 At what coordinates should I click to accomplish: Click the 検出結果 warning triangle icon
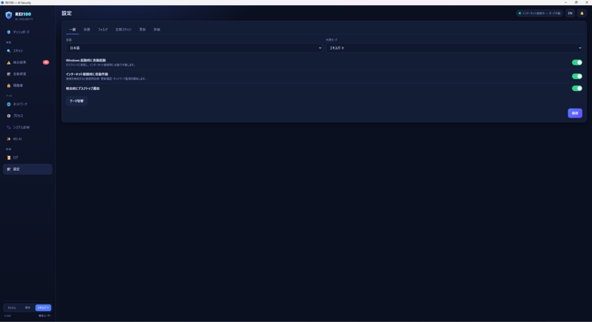[9, 62]
